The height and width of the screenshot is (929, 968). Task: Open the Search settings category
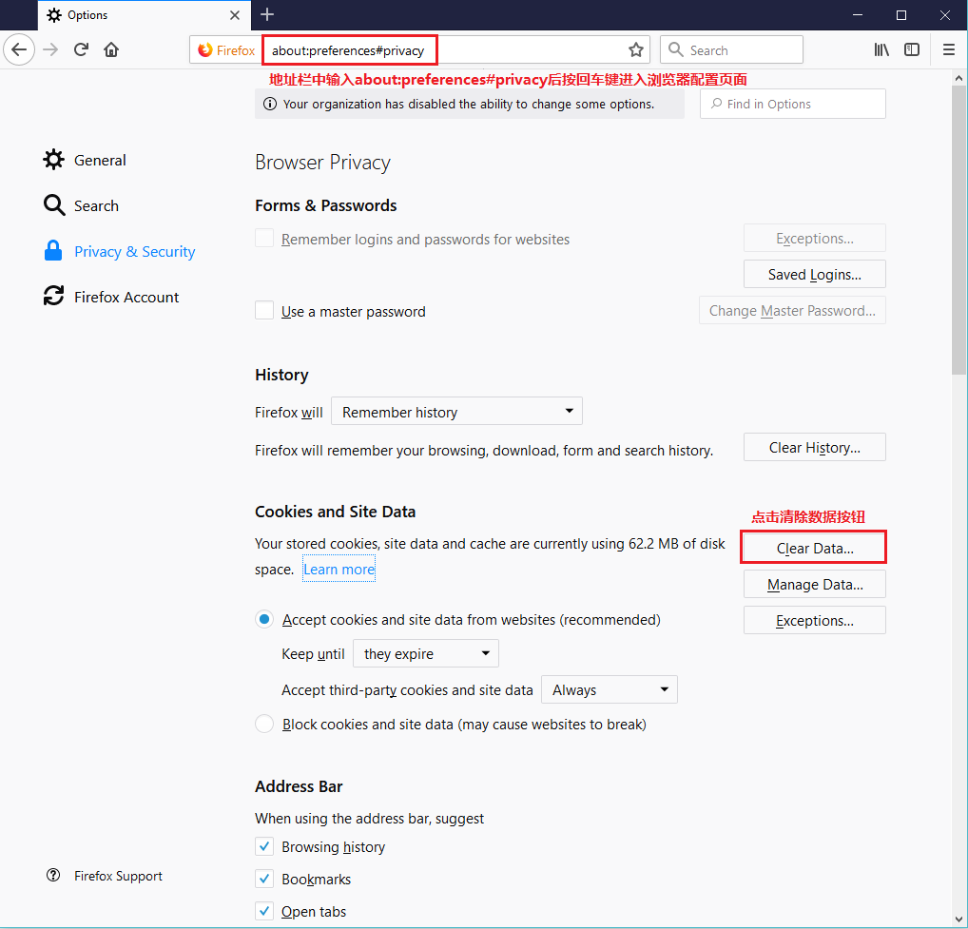coord(81,205)
